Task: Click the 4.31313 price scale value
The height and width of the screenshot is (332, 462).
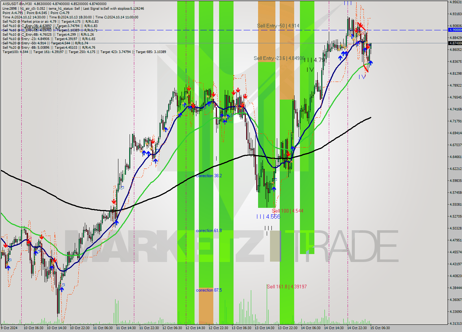Action: (x=455, y=323)
